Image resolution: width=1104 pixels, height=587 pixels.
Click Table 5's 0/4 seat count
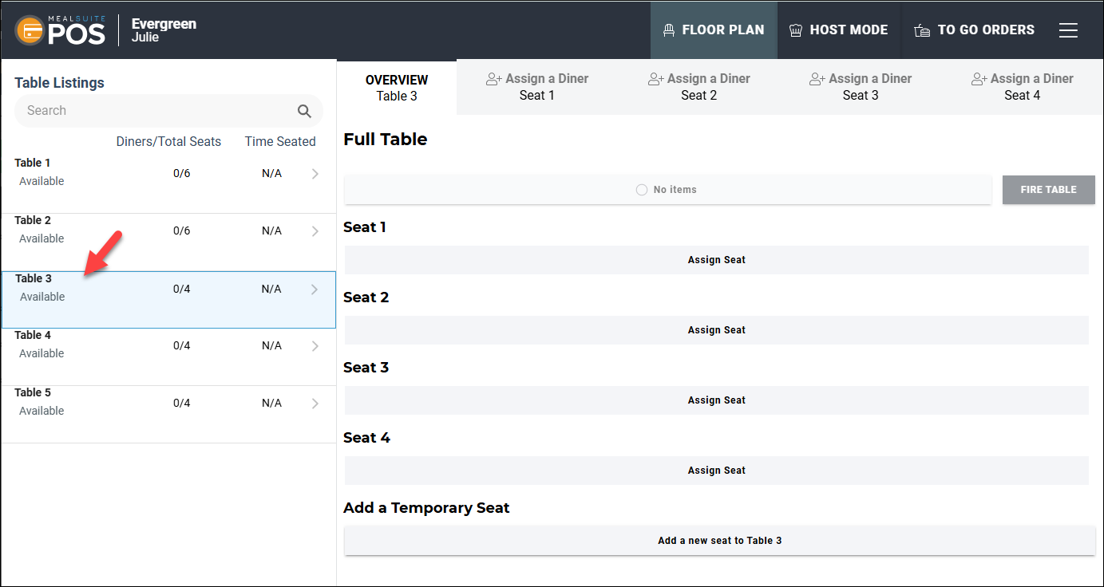point(182,404)
